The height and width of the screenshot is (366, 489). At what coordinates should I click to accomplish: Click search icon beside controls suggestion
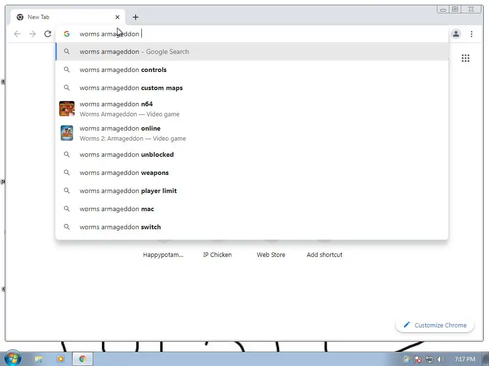tap(67, 70)
